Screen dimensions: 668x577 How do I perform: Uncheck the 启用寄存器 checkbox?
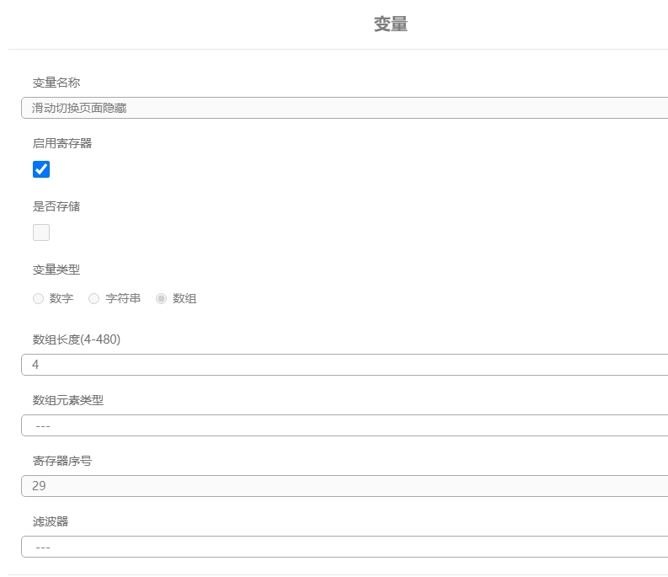pyautogui.click(x=41, y=169)
